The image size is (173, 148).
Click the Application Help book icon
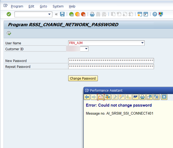pos(101,97)
